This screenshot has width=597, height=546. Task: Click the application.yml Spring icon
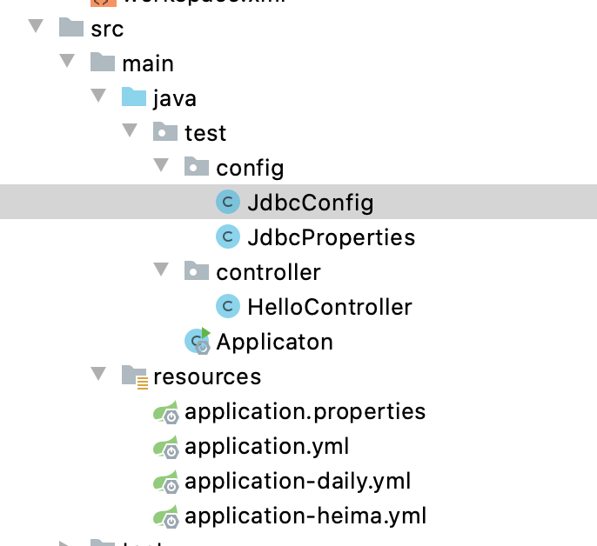[x=166, y=446]
